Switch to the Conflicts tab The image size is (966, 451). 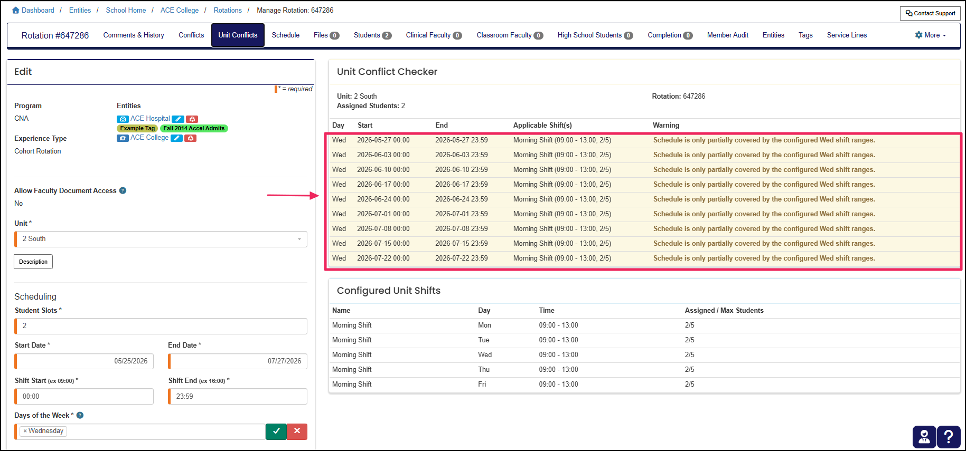tap(191, 35)
